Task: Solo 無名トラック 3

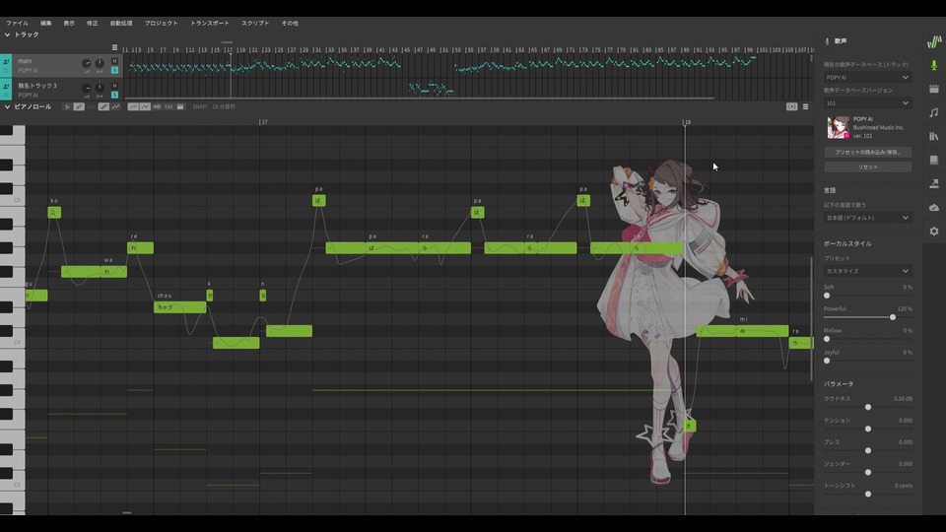Action: tap(114, 95)
